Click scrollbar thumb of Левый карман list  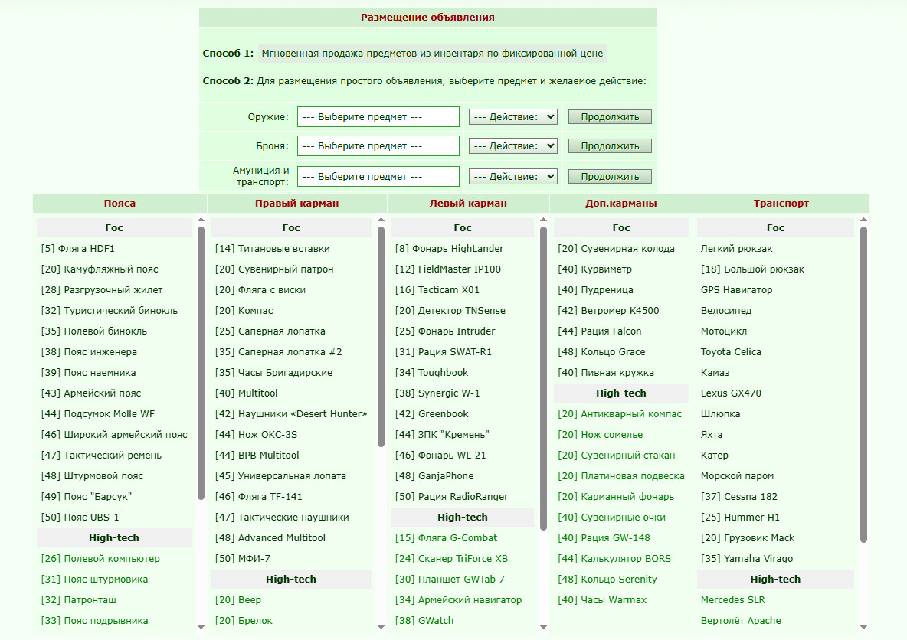[543, 379]
